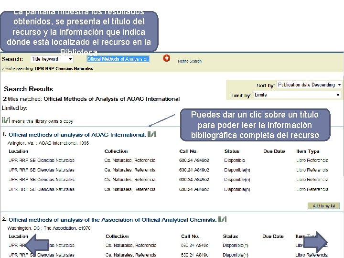Click the Due Date column header of result 2
The width and height of the screenshot is (344, 258).
273,236
